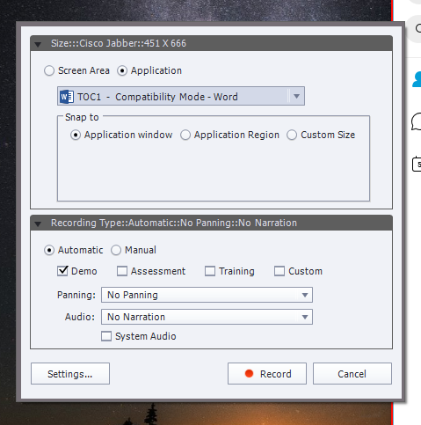Enable the Training checkbox

(210, 271)
